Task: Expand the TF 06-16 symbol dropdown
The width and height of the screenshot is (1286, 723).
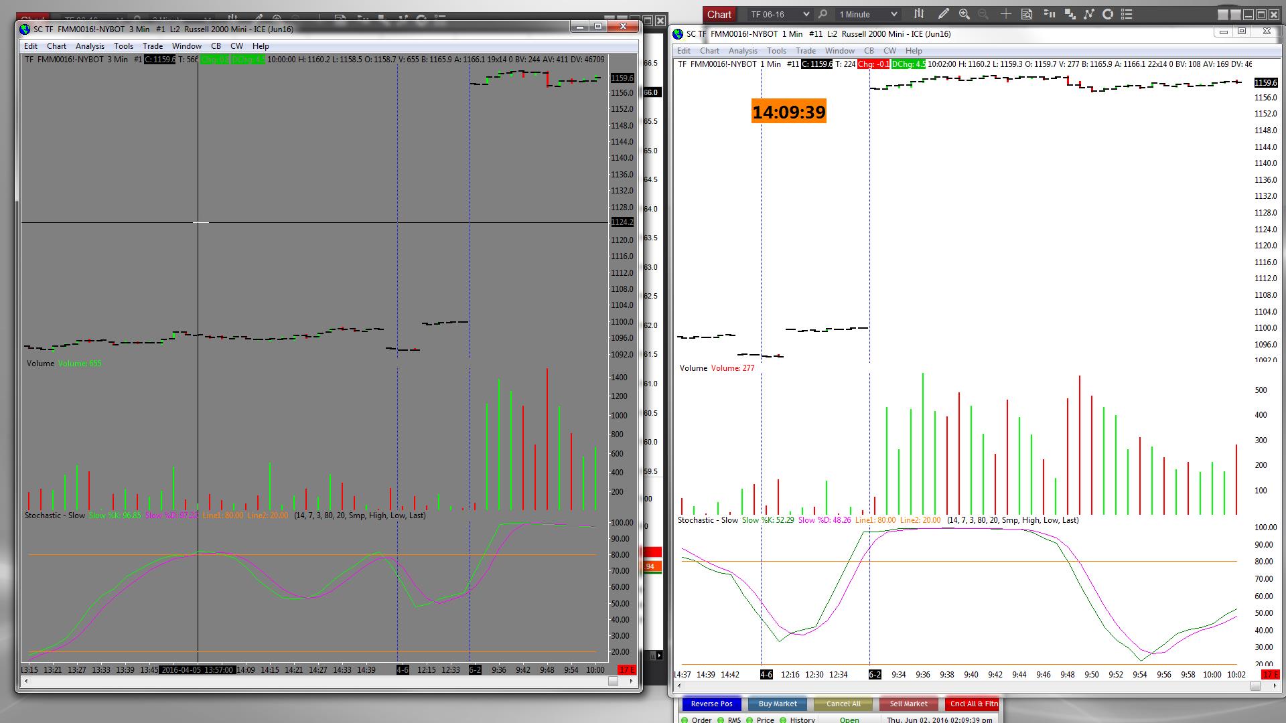Action: 806,14
